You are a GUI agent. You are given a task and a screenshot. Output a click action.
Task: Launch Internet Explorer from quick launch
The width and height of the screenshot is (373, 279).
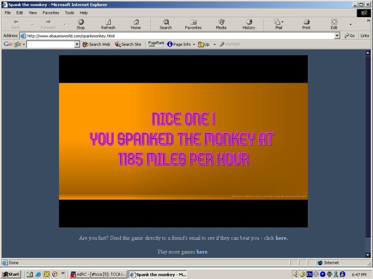point(38,274)
